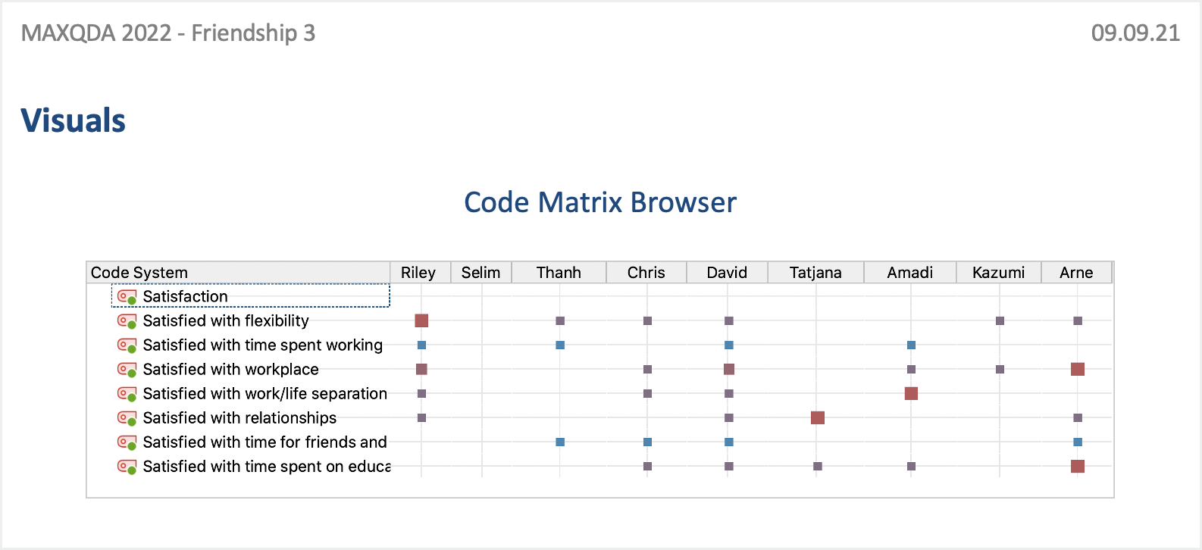Click Riley's large red square for flexibility
This screenshot has height=550, width=1202.
tap(422, 320)
